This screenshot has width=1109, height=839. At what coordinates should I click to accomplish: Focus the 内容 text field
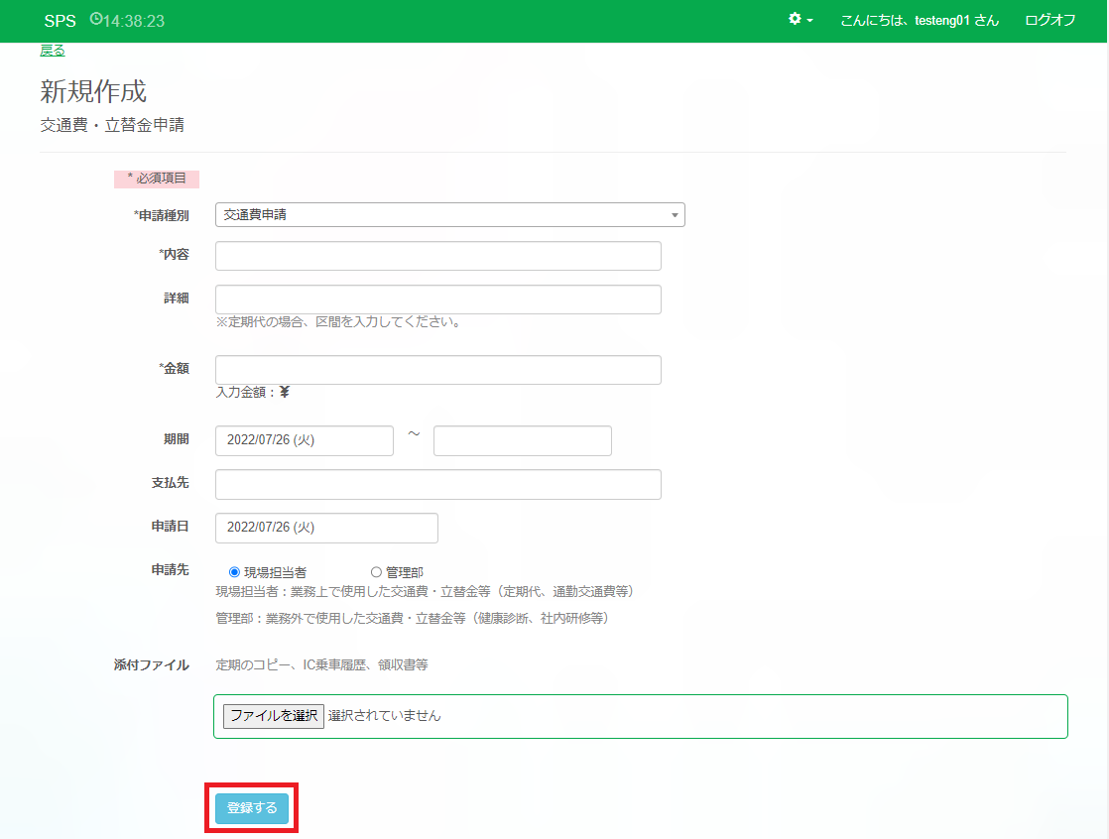(437, 256)
